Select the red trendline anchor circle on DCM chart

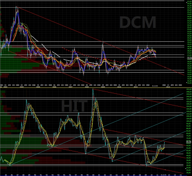(x=165, y=67)
